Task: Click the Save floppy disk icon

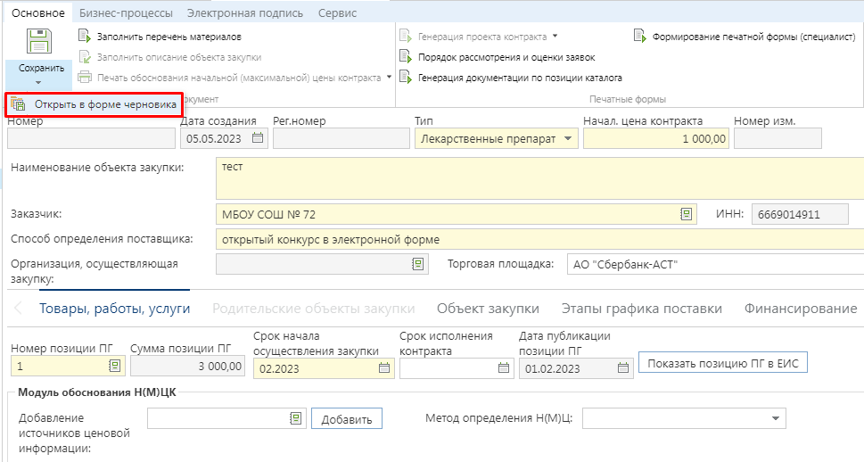Action: tap(39, 41)
